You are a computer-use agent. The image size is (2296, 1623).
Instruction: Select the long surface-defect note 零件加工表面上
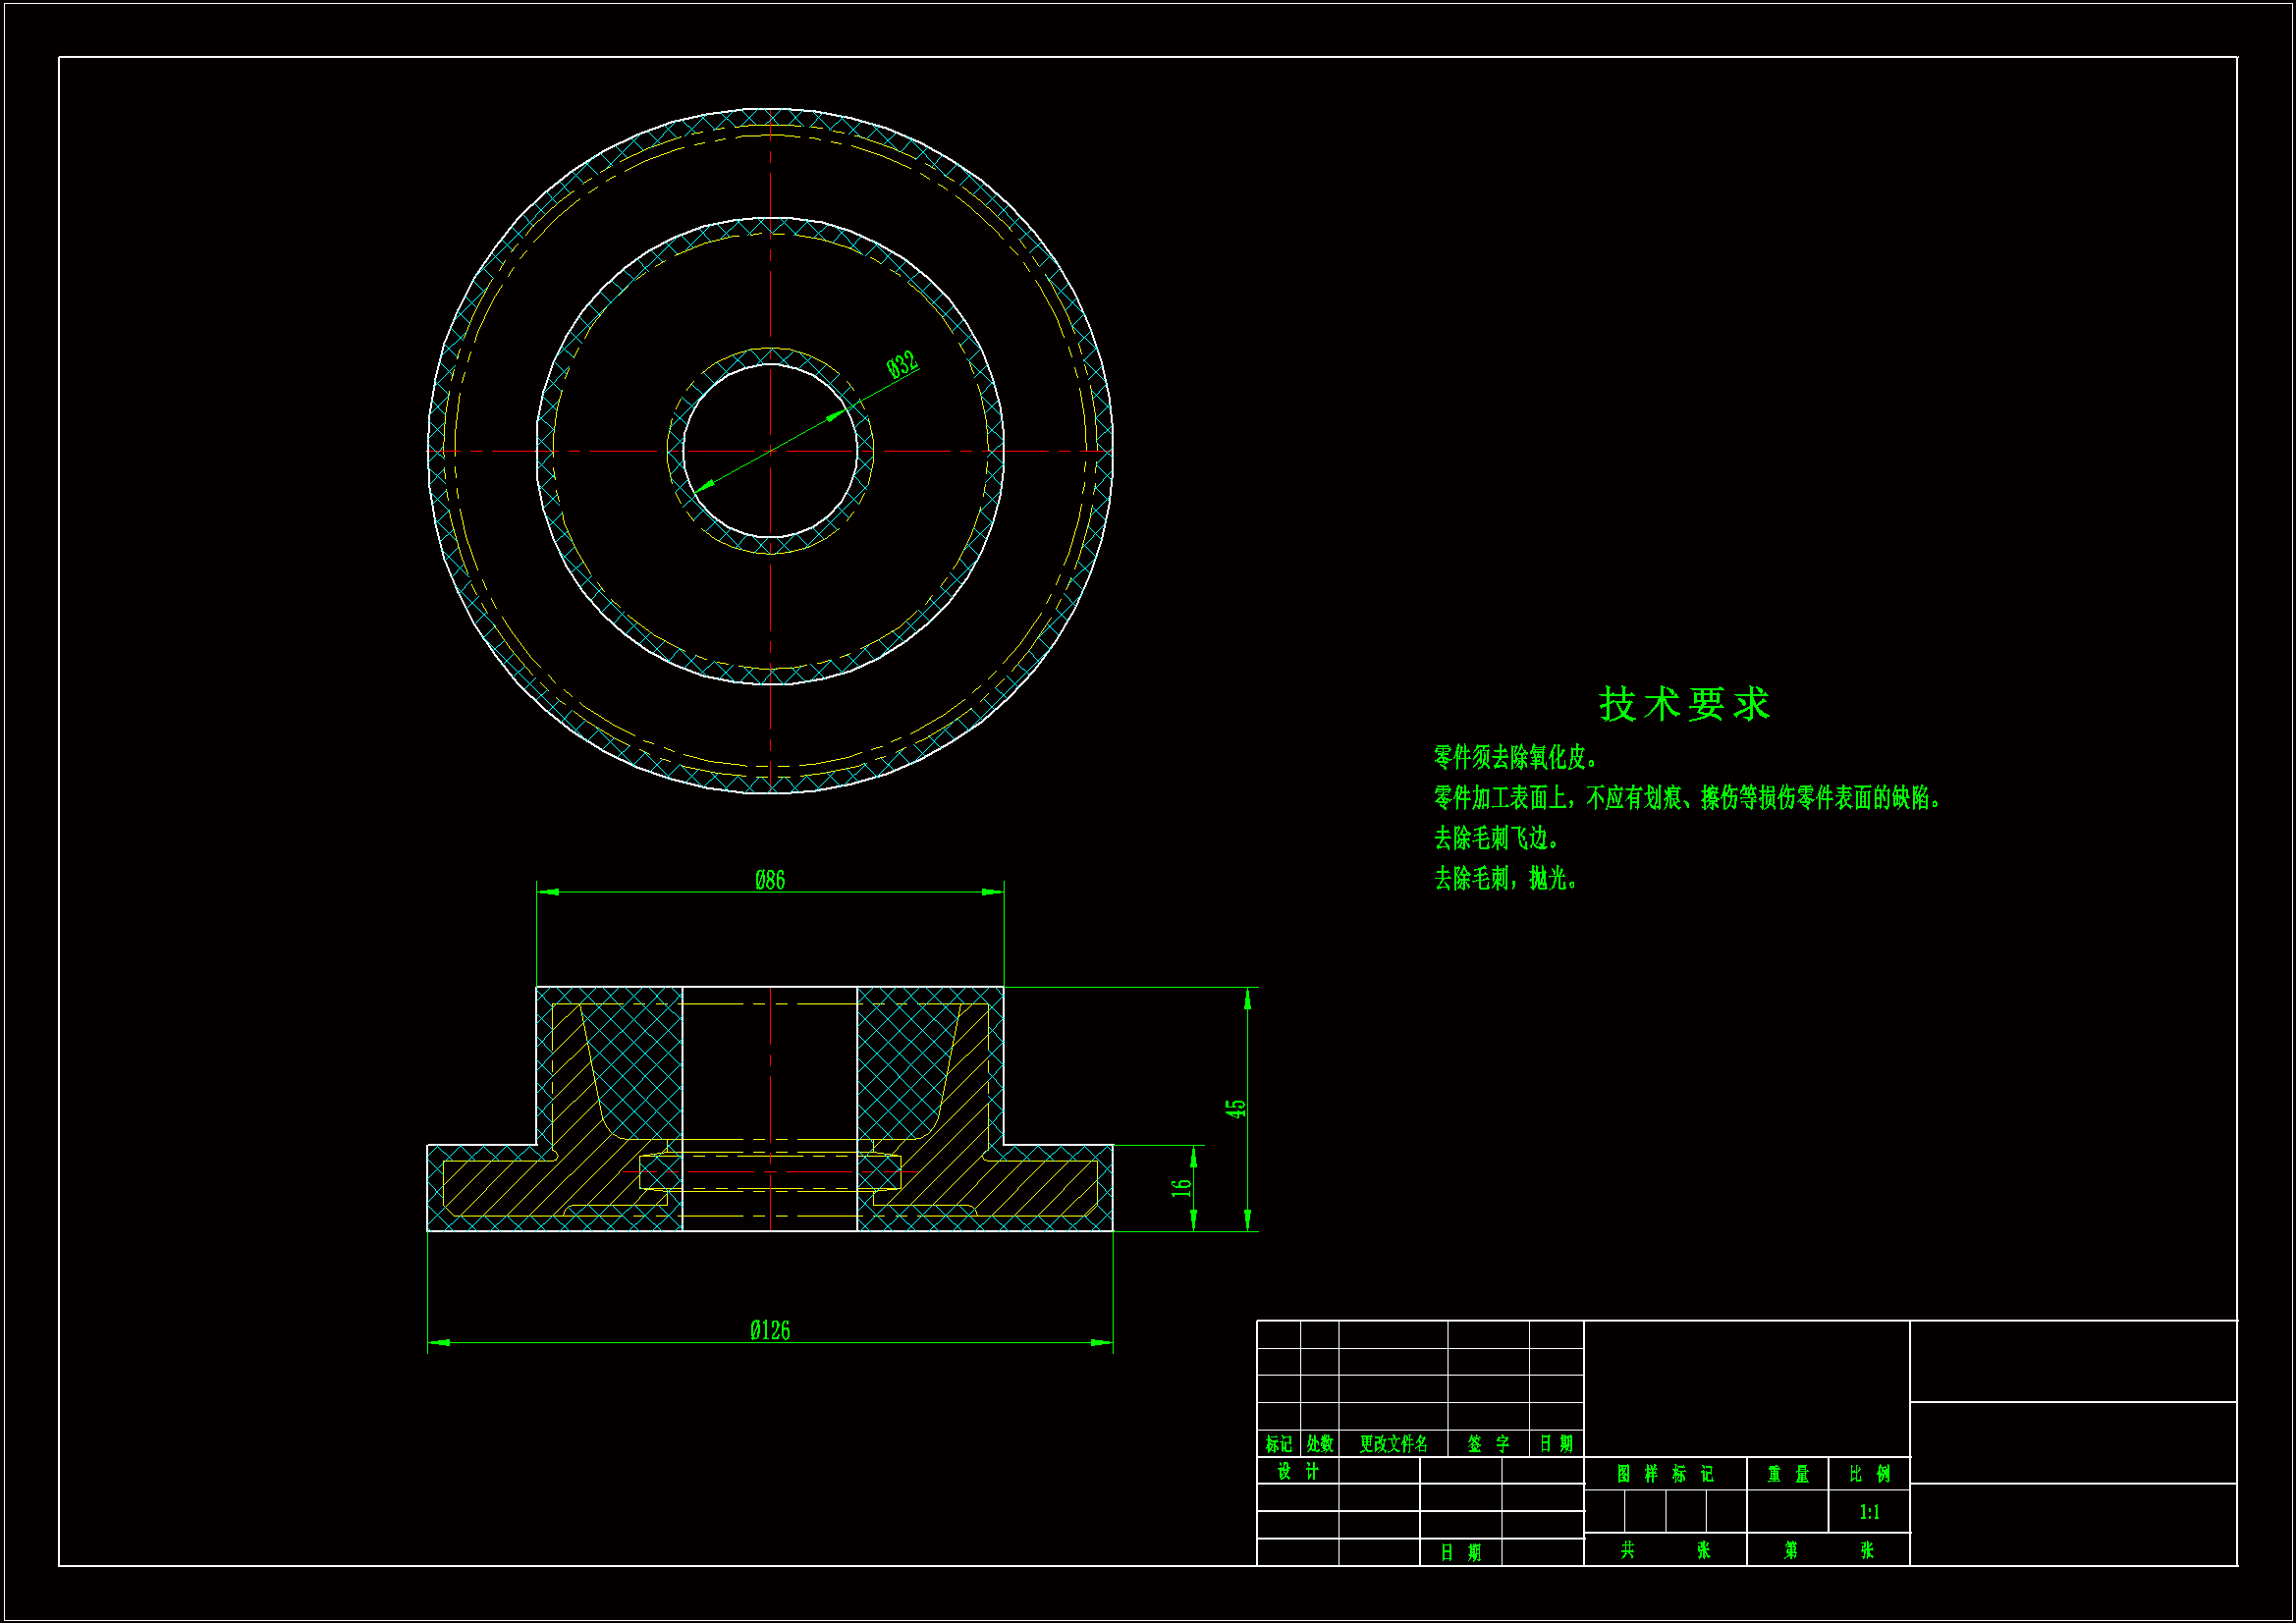tap(1688, 797)
